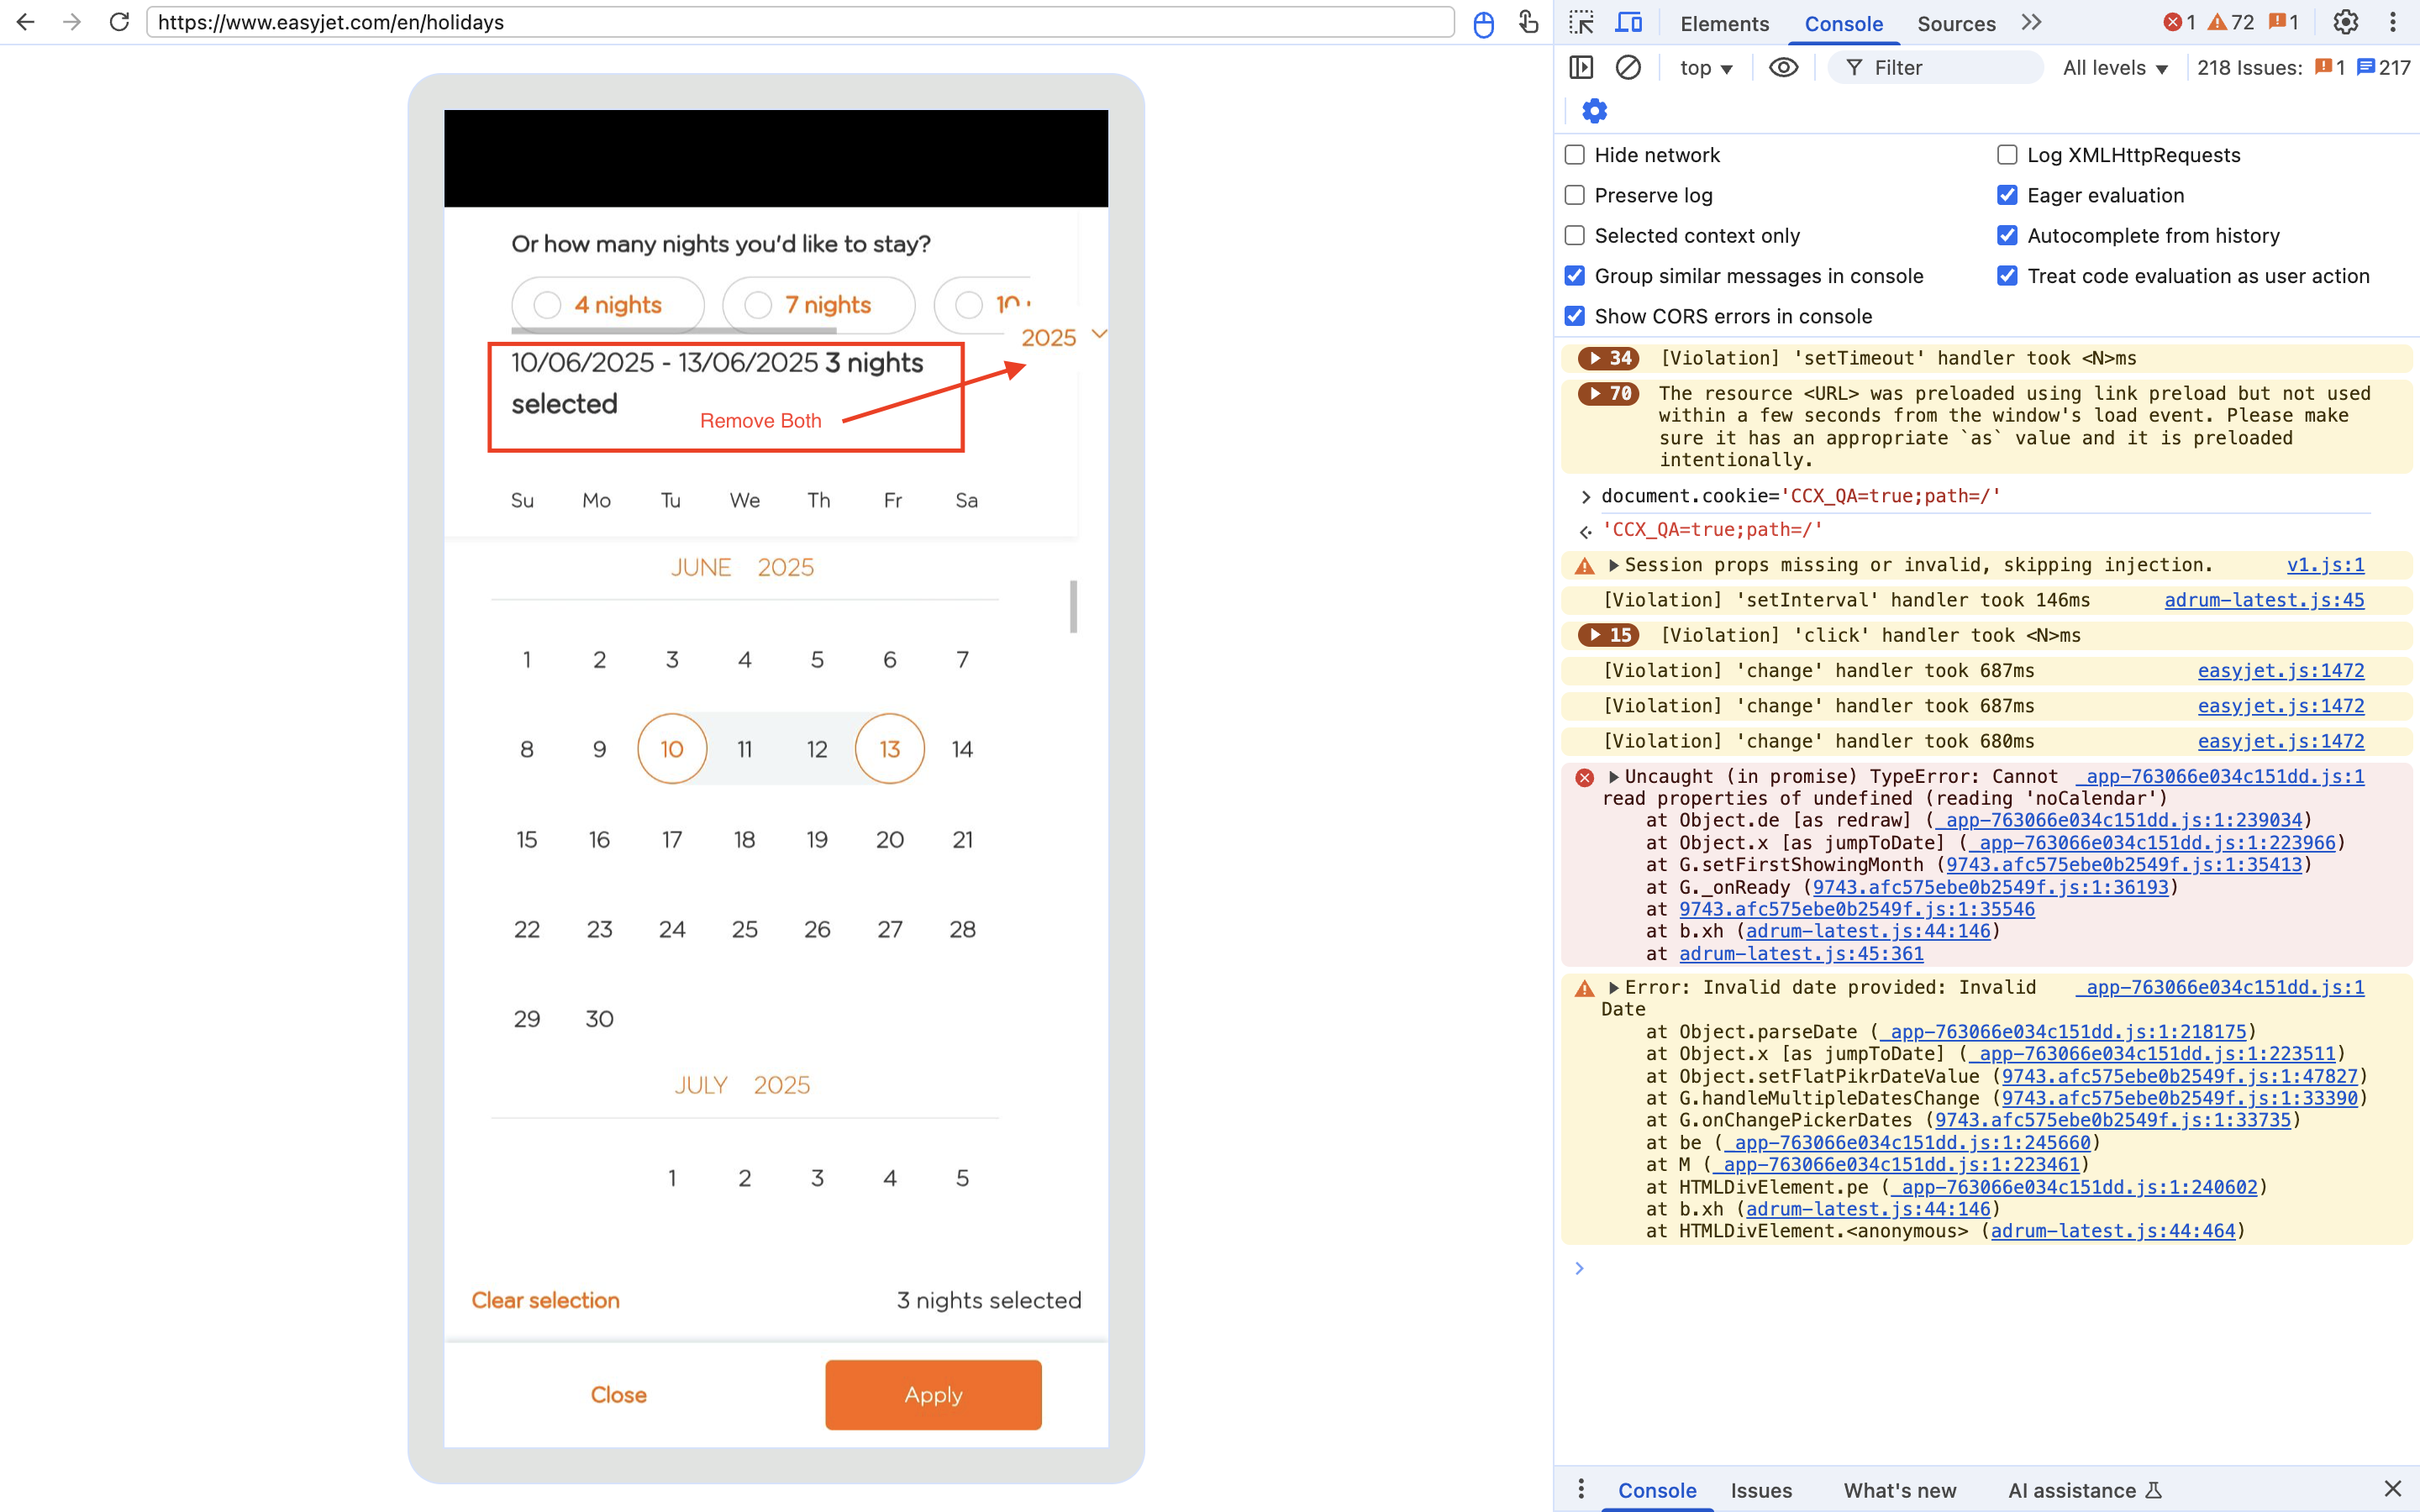2420x1512 pixels.
Task: Open the AI assistance drawer tab
Action: [x=2085, y=1490]
